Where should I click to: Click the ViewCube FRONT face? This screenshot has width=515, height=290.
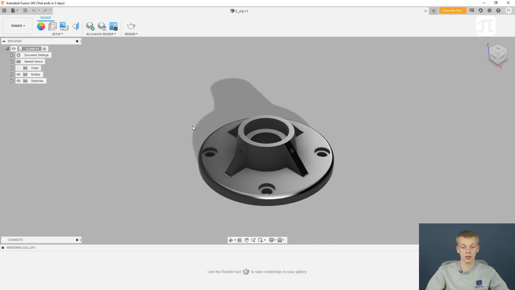(x=493, y=56)
